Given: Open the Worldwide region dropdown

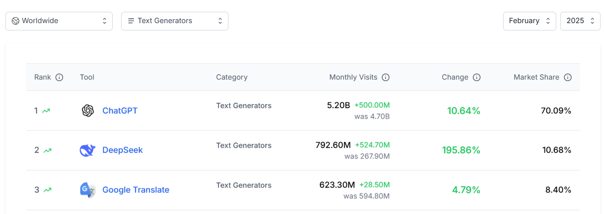Looking at the screenshot, I should click(x=59, y=21).
